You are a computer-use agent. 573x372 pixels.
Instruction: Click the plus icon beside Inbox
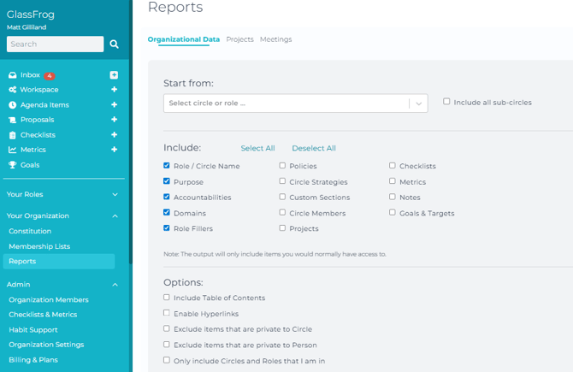pyautogui.click(x=114, y=75)
